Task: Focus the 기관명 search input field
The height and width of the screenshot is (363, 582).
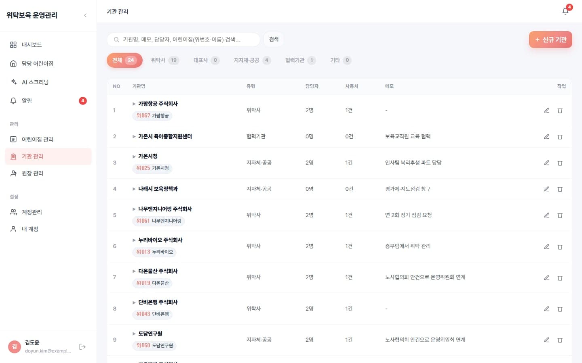Action: click(x=183, y=40)
